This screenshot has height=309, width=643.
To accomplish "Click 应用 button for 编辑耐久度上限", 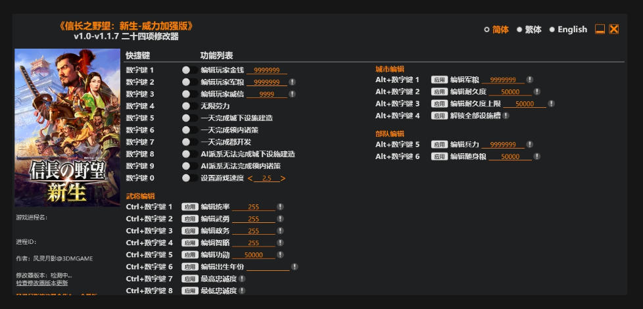I will (439, 104).
